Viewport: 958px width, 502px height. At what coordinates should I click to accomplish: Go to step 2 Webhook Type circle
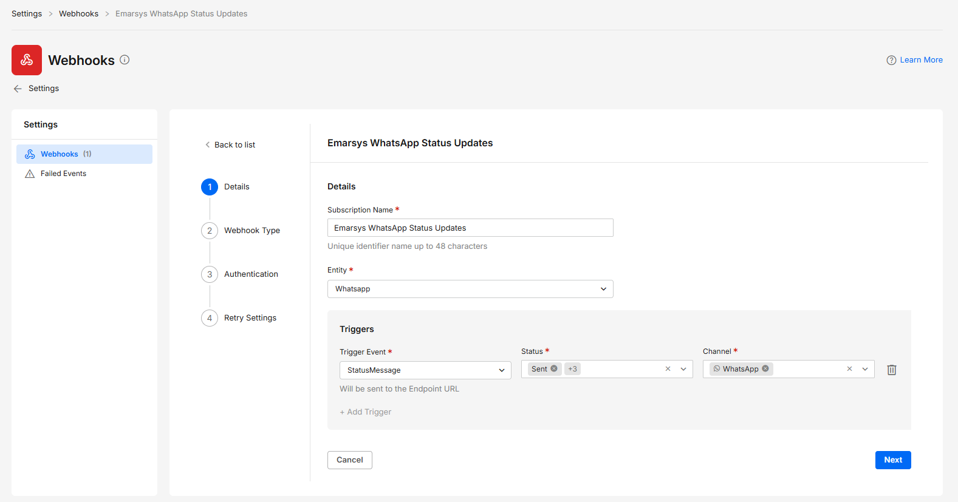210,231
